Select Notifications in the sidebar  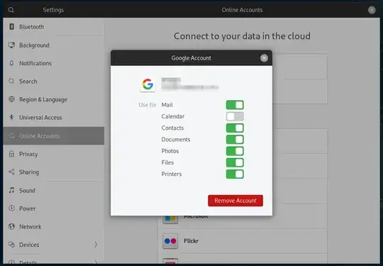[54, 63]
